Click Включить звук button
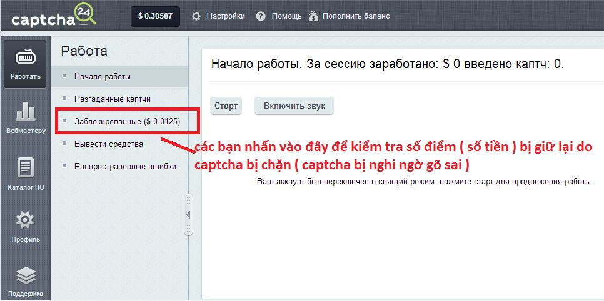 (x=294, y=106)
